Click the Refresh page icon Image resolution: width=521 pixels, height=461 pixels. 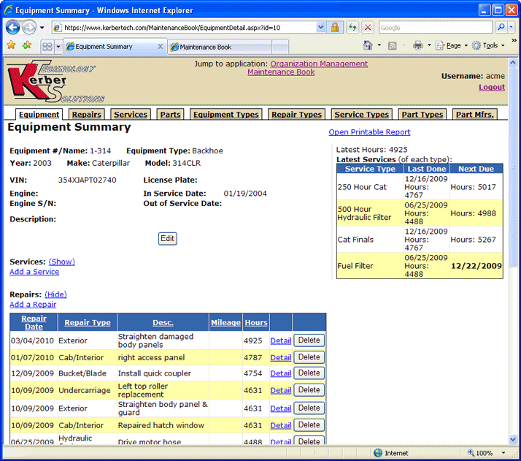353,28
